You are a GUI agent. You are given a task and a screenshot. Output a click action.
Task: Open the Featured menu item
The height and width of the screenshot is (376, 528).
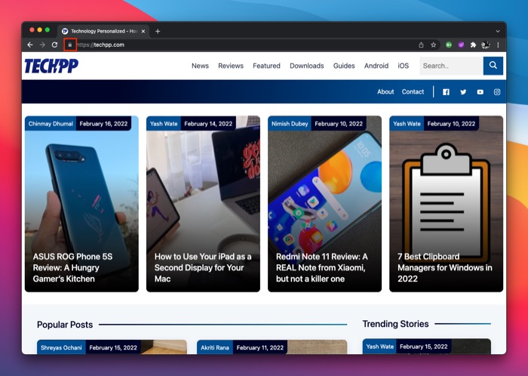point(266,66)
